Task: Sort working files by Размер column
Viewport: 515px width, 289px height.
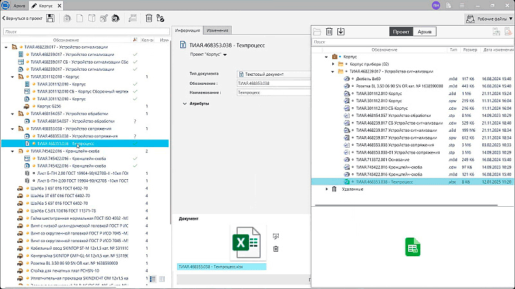Action: click(470, 50)
